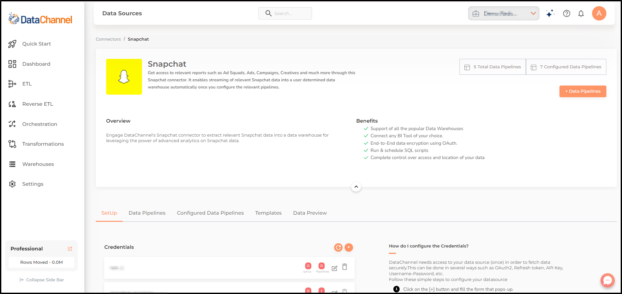Click the Snapchat breadcrumb

(138, 39)
